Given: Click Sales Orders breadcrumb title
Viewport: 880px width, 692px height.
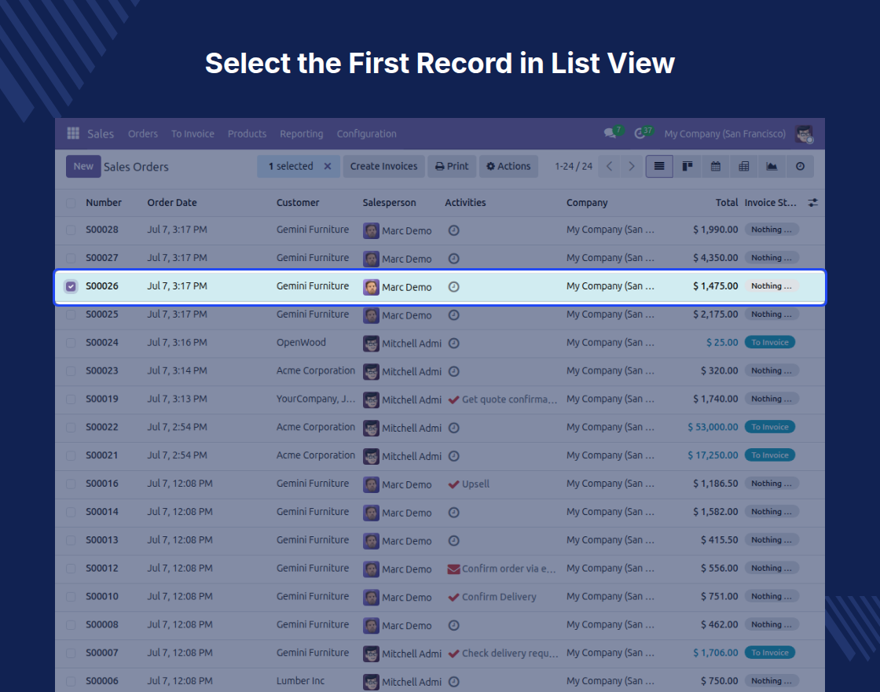Looking at the screenshot, I should point(136,167).
